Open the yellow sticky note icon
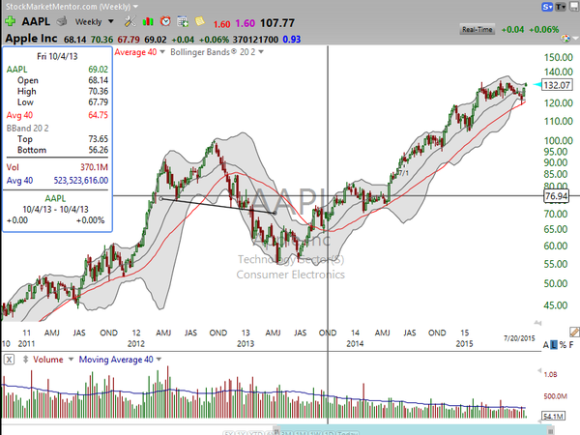This screenshot has height=435, width=580. [200, 21]
